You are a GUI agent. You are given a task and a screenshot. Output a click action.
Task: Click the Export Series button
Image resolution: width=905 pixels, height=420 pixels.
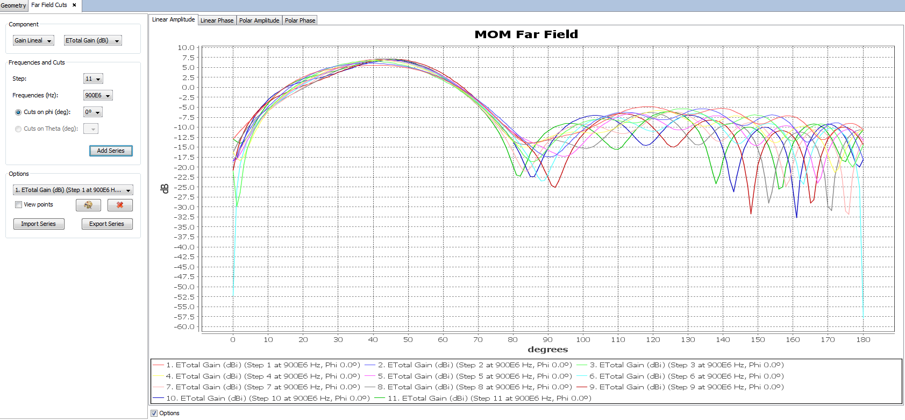click(107, 224)
